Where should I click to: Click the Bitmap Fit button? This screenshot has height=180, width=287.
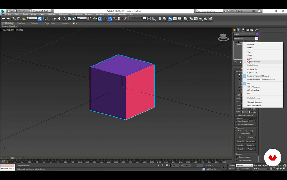point(240,141)
